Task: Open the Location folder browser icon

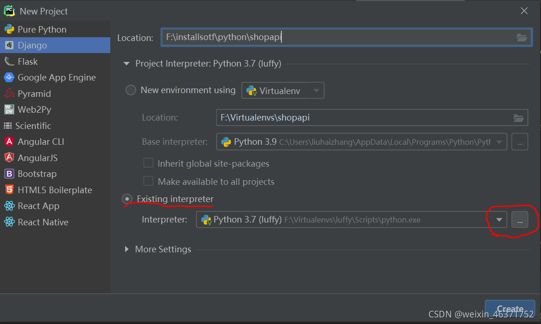Action: pyautogui.click(x=521, y=38)
